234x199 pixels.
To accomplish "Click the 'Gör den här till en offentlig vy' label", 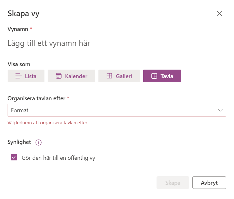I will (58, 158).
